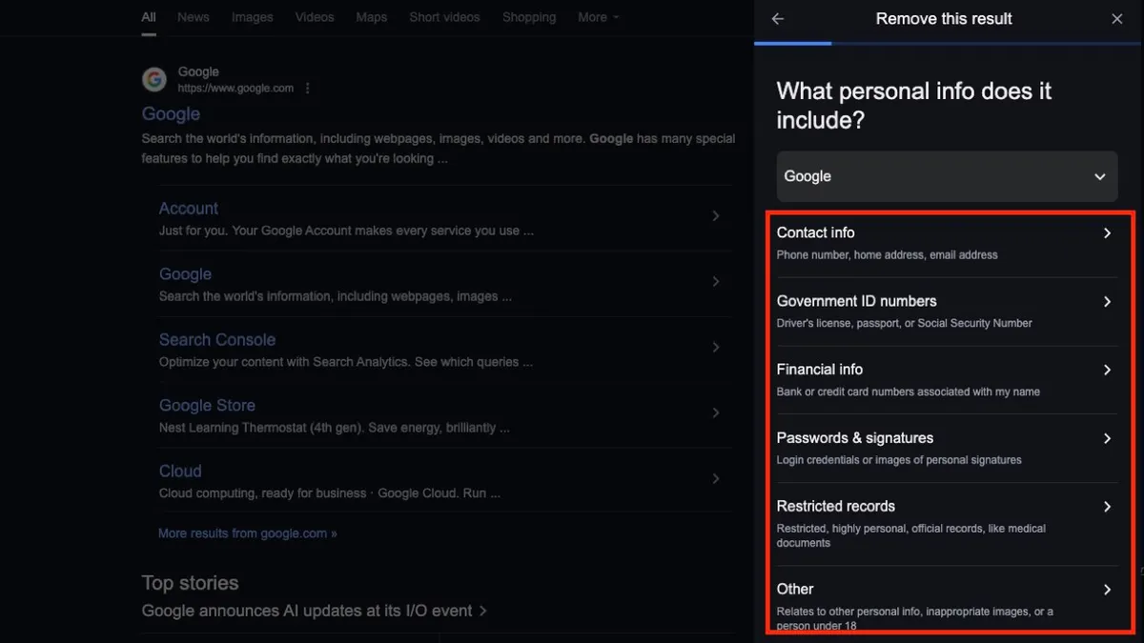This screenshot has width=1144, height=643.
Task: Click the Google Store sitelink arrow
Action: click(x=715, y=413)
